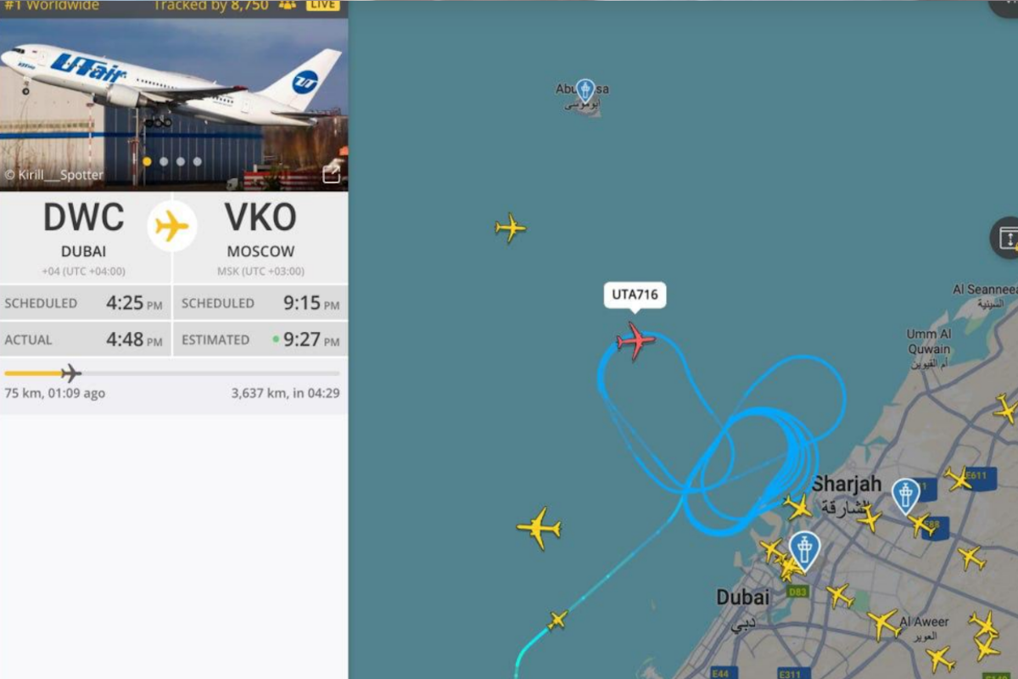Click the tracked-by viewers icon
Screen dimensions: 1018x679
[288, 6]
